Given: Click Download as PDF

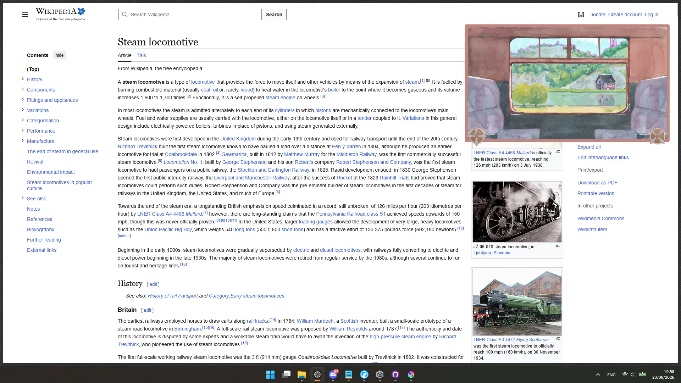Looking at the screenshot, I should pos(597,183).
